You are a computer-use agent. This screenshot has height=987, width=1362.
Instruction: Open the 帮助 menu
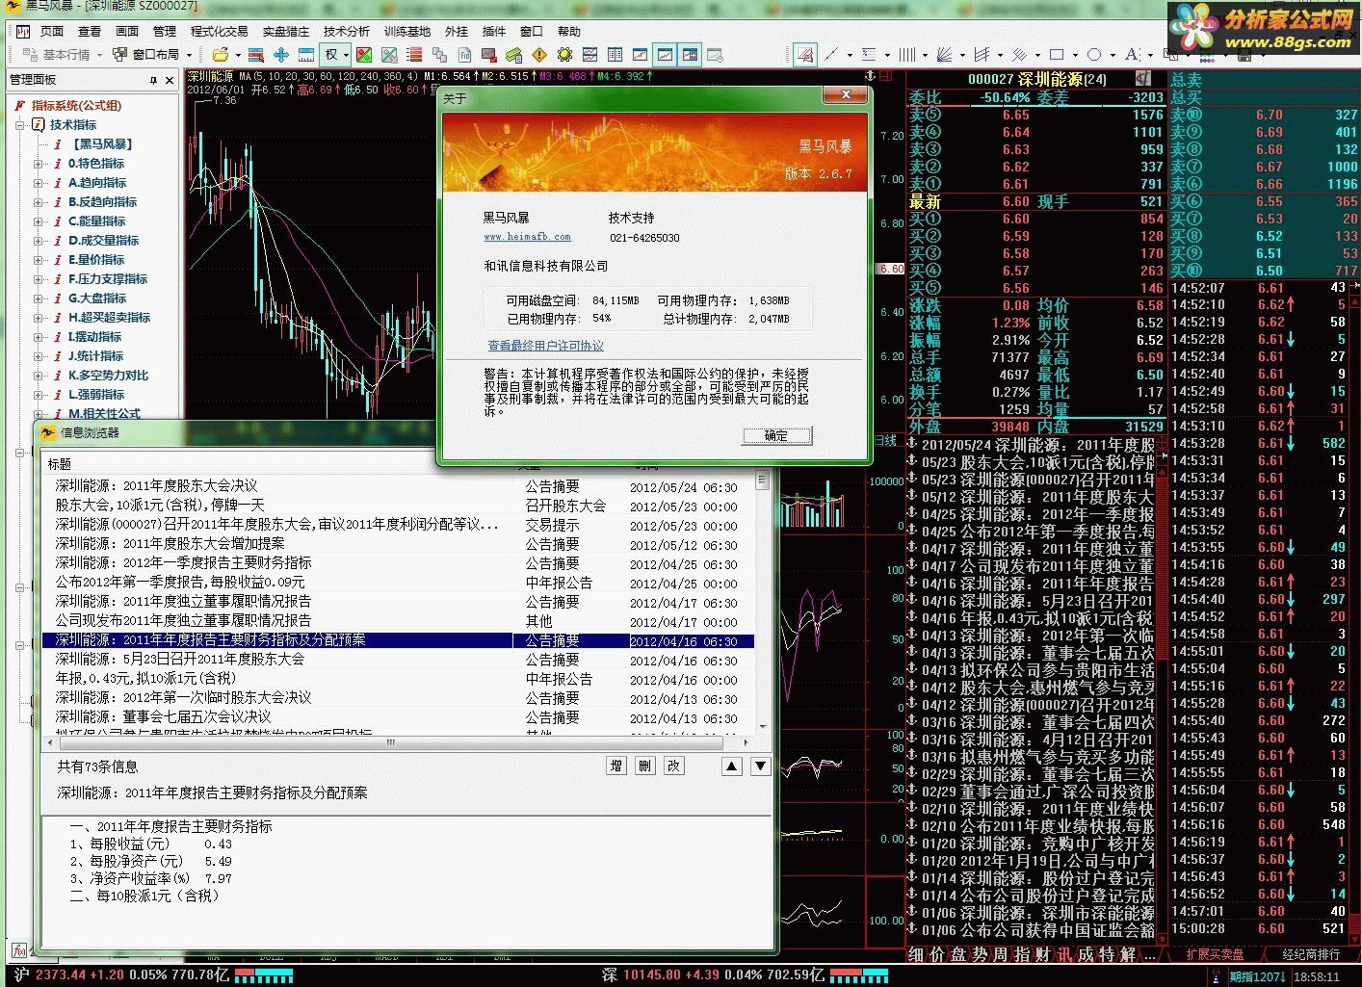click(x=569, y=32)
